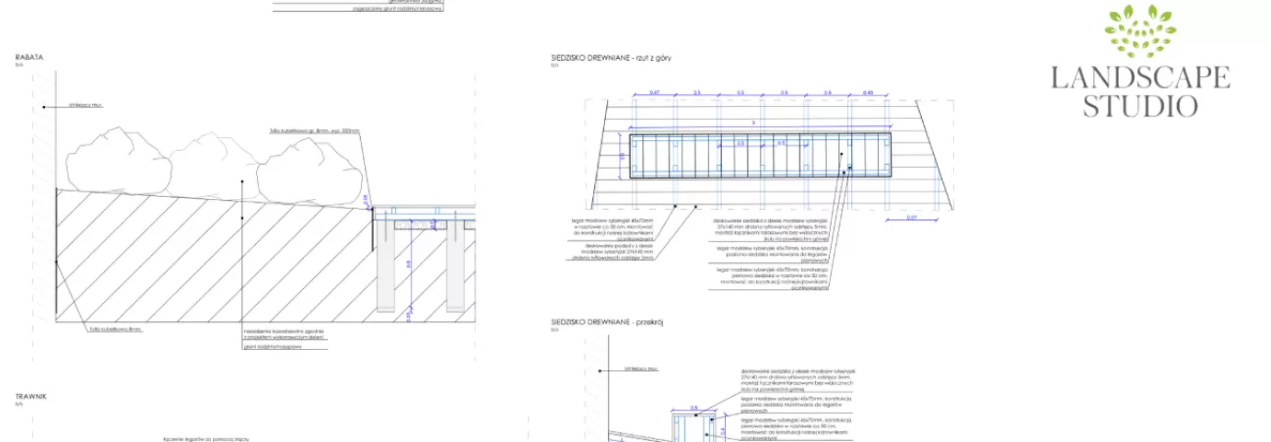
Task: Click the 0.07 dimension right of bench plan
Action: tap(911, 217)
